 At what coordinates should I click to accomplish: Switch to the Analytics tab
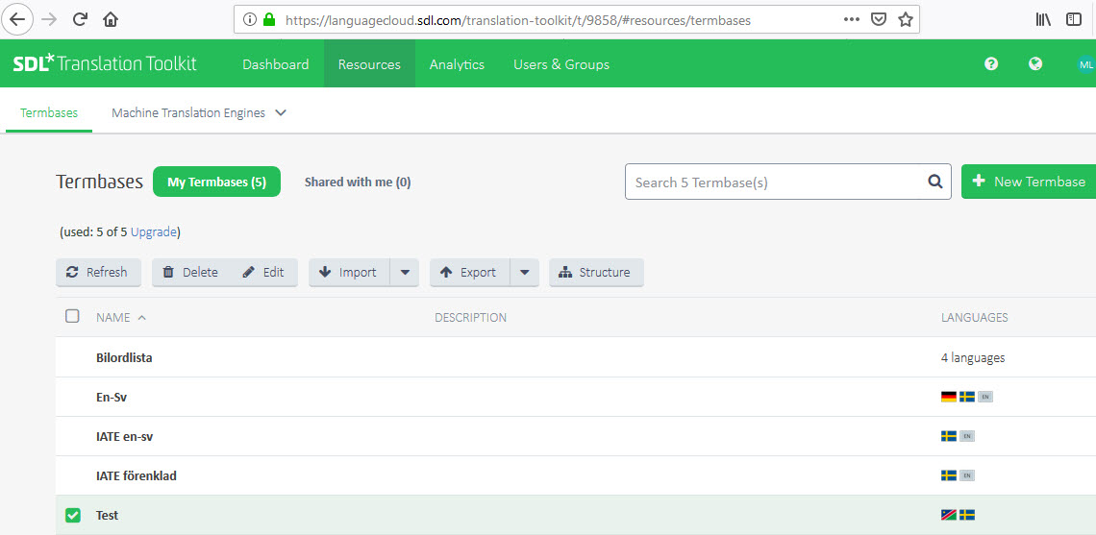[x=457, y=64]
